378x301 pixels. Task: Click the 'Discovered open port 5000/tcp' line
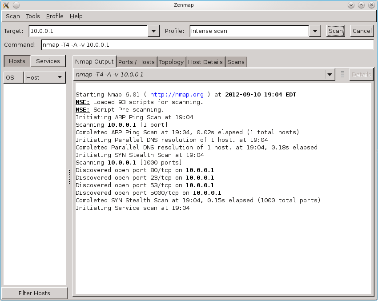coord(148,193)
